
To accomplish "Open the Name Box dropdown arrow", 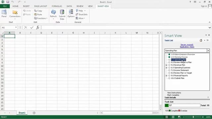I will pos(16,27).
